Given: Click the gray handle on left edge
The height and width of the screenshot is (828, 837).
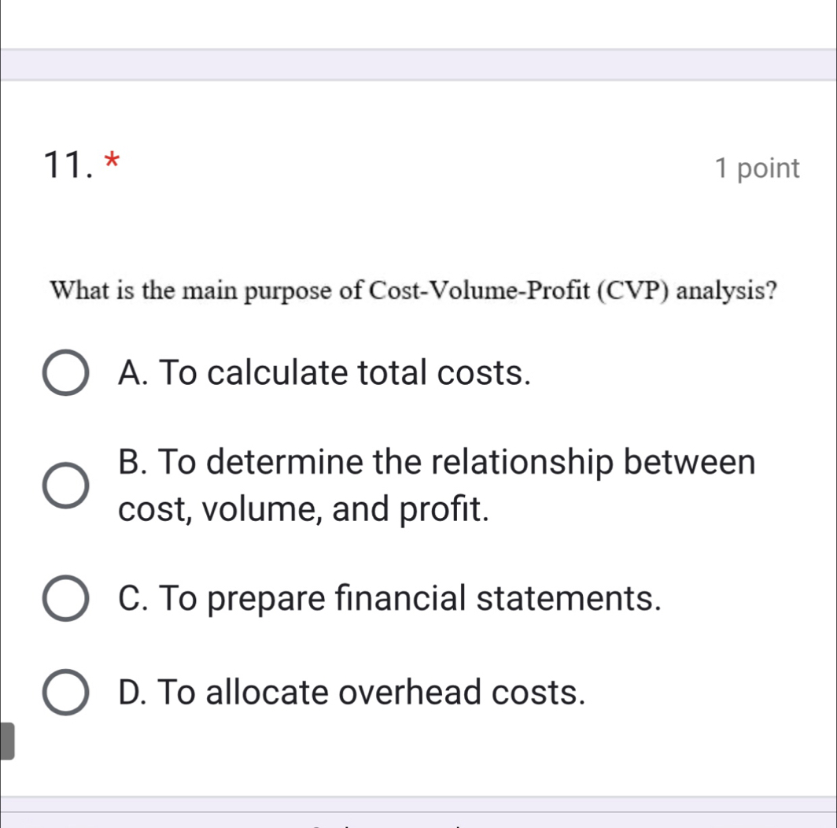Looking at the screenshot, I should point(6,741).
